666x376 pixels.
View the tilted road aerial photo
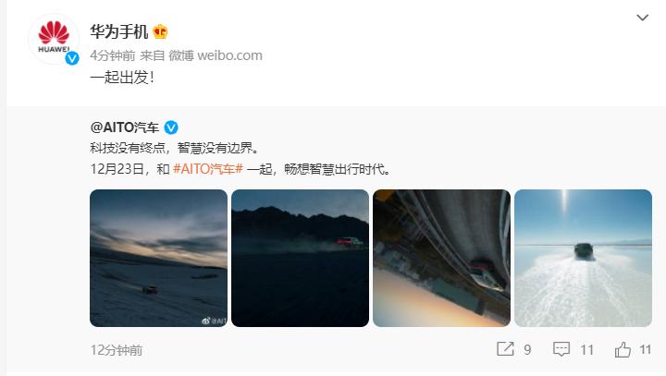pos(441,258)
